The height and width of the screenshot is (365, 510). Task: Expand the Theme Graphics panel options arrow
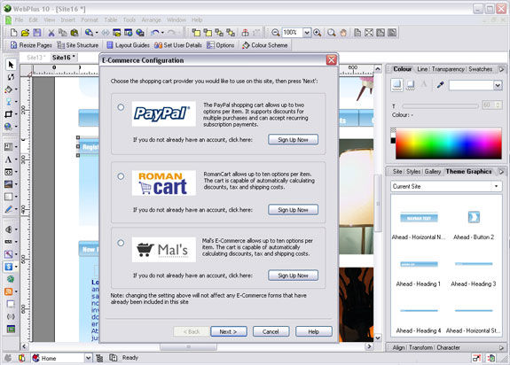click(x=501, y=172)
